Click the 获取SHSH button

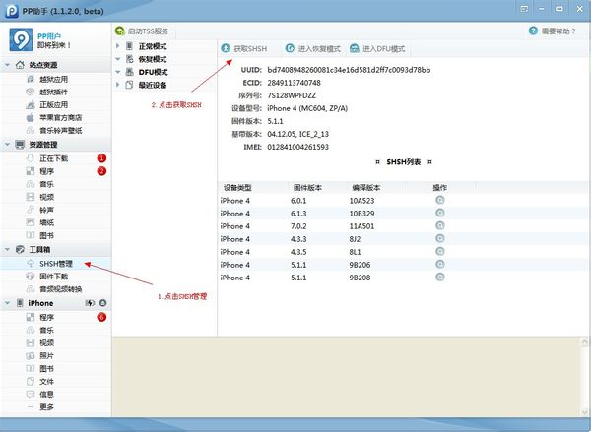(x=244, y=48)
